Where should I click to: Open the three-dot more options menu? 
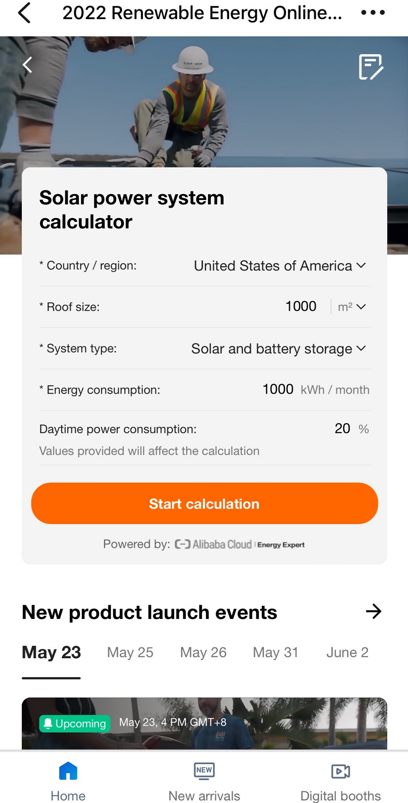pos(372,13)
